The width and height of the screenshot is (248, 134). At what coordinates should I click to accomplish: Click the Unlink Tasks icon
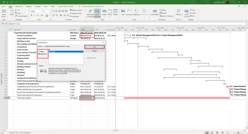coord(68,15)
